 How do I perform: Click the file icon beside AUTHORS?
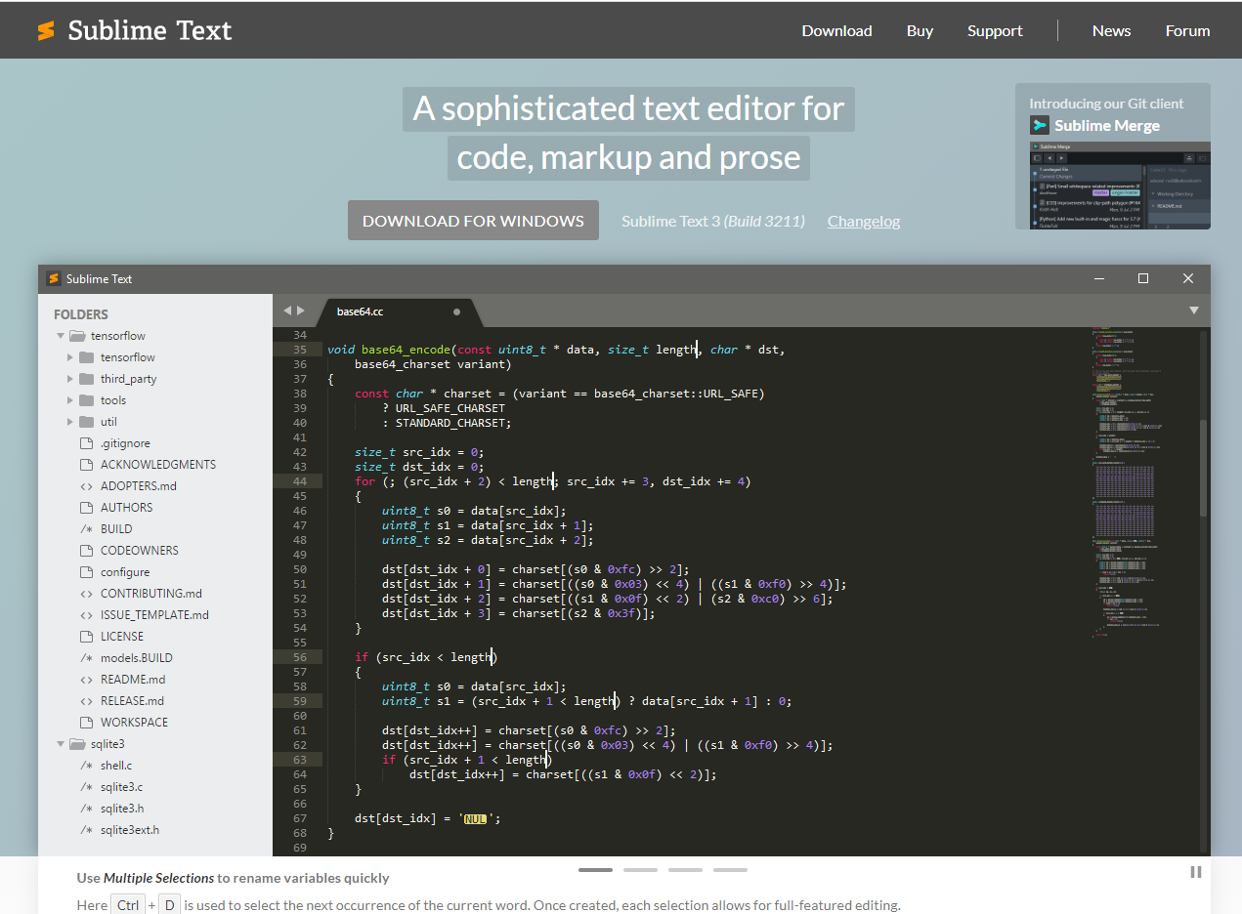click(86, 508)
